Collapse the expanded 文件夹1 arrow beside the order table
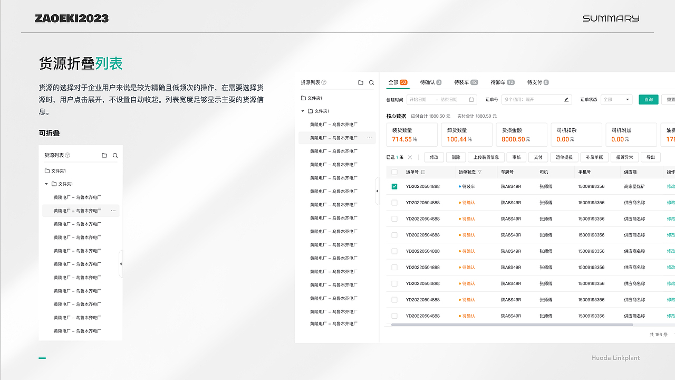 tap(303, 111)
